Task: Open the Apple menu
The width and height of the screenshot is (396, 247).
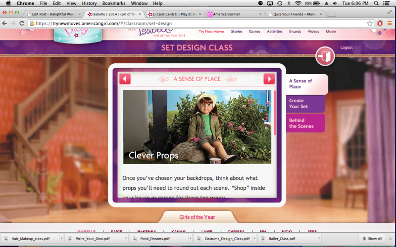Action: pyautogui.click(x=8, y=3)
